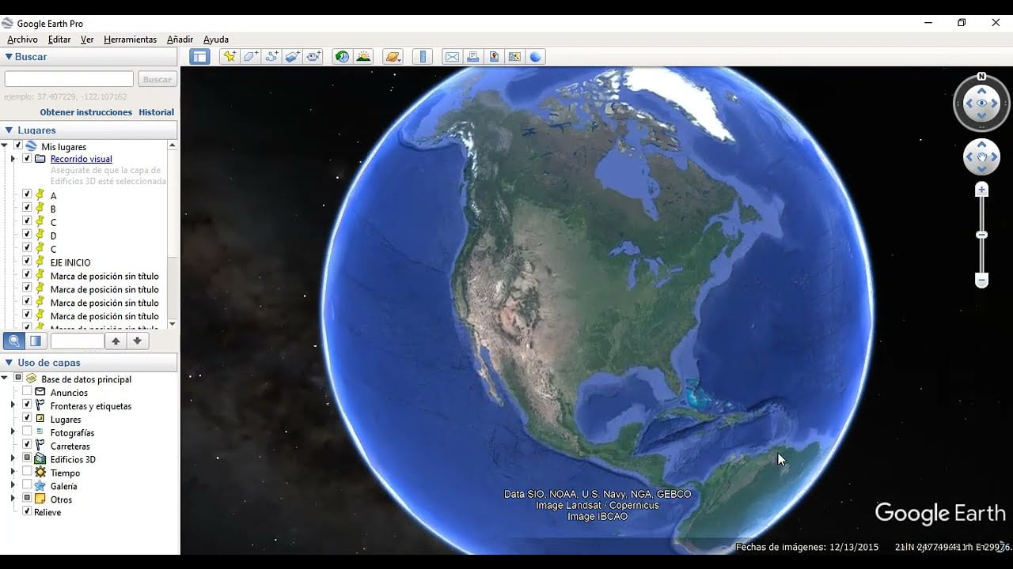
Task: Collapse the Base de datos principal tree
Action: [x=5, y=379]
